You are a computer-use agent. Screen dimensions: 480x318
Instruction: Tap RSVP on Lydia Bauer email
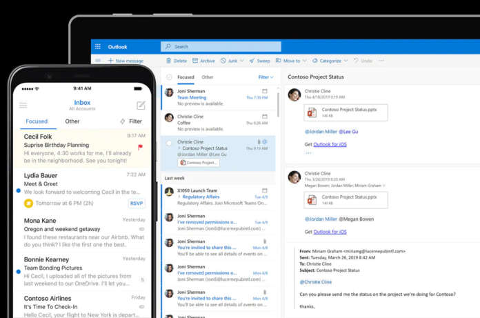pyautogui.click(x=137, y=203)
